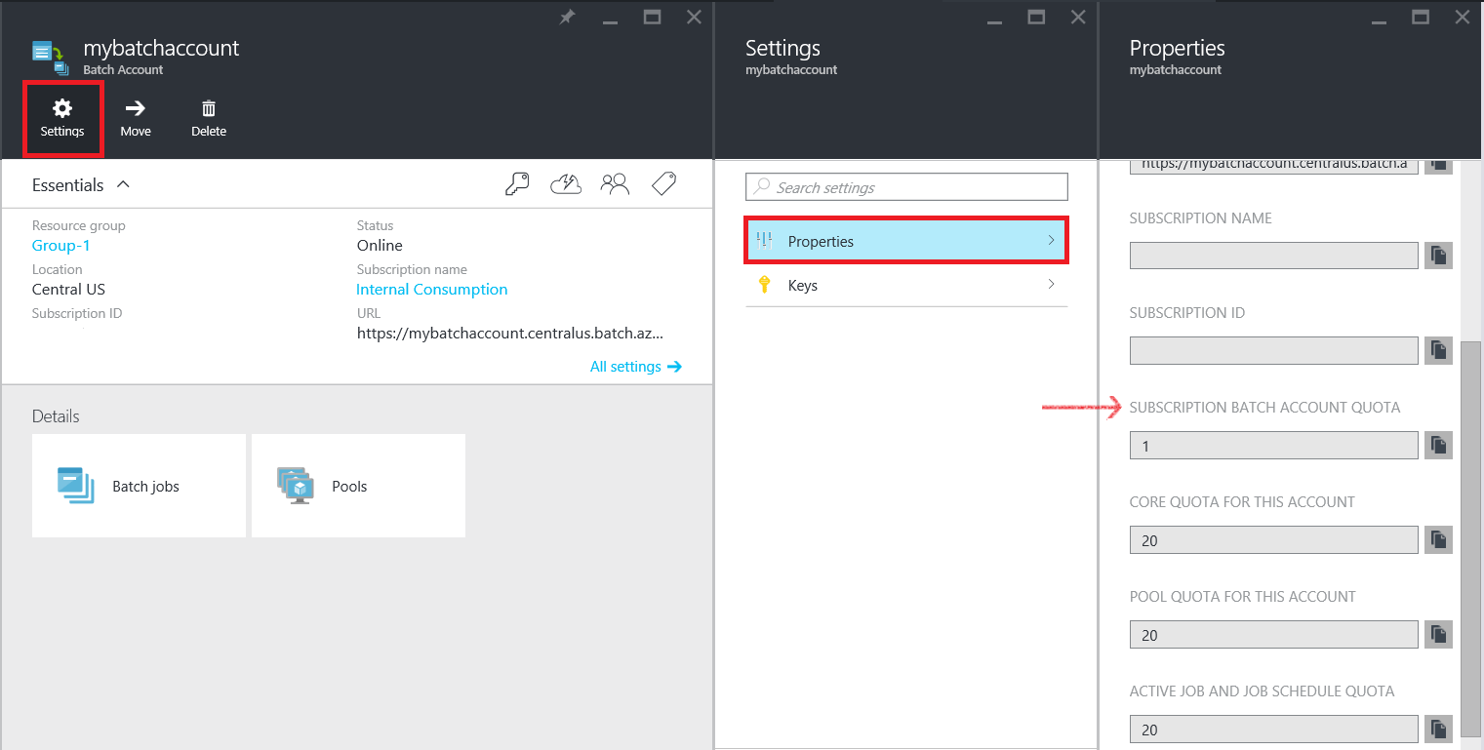
Task: Copy the account URL value
Action: pyautogui.click(x=1438, y=165)
